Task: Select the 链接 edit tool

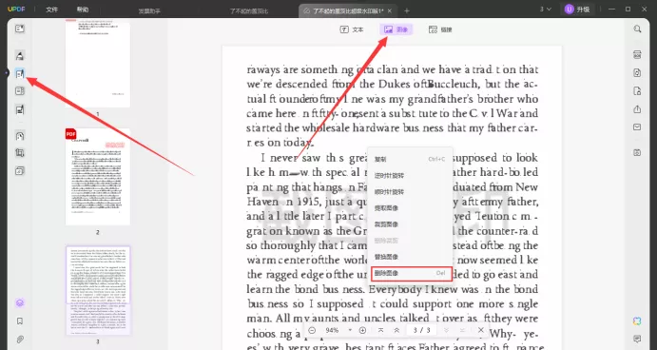Action: coord(440,29)
